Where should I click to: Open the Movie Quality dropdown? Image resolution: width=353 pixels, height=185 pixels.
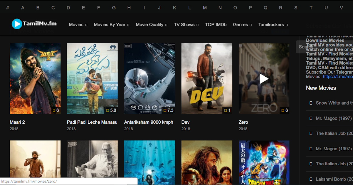point(151,25)
